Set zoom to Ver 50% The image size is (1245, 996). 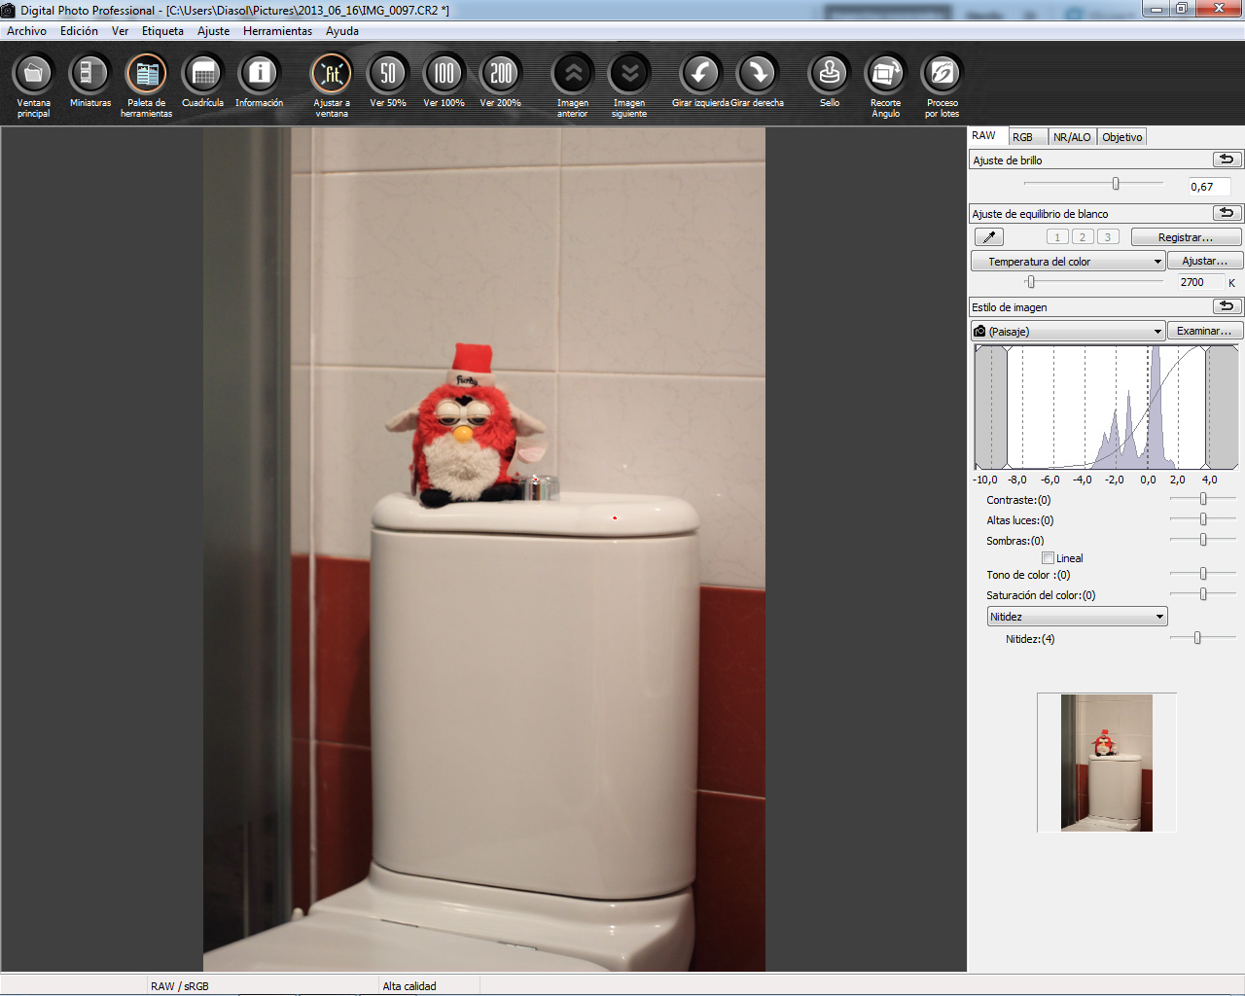tap(387, 81)
